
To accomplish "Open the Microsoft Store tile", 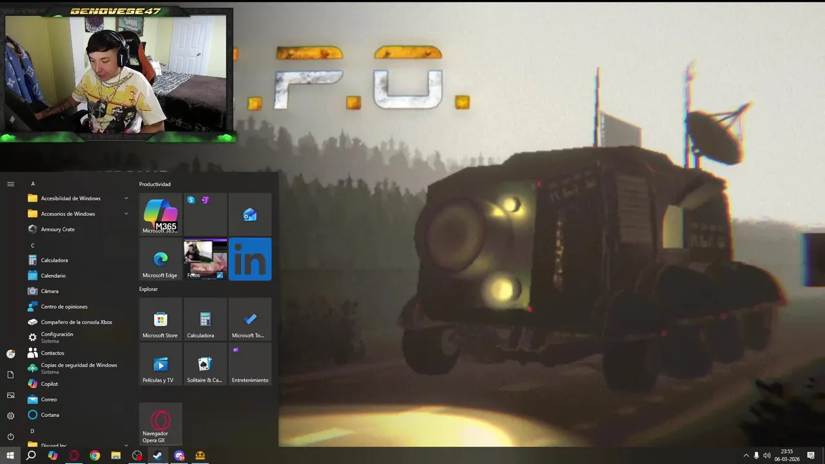I will (x=160, y=319).
